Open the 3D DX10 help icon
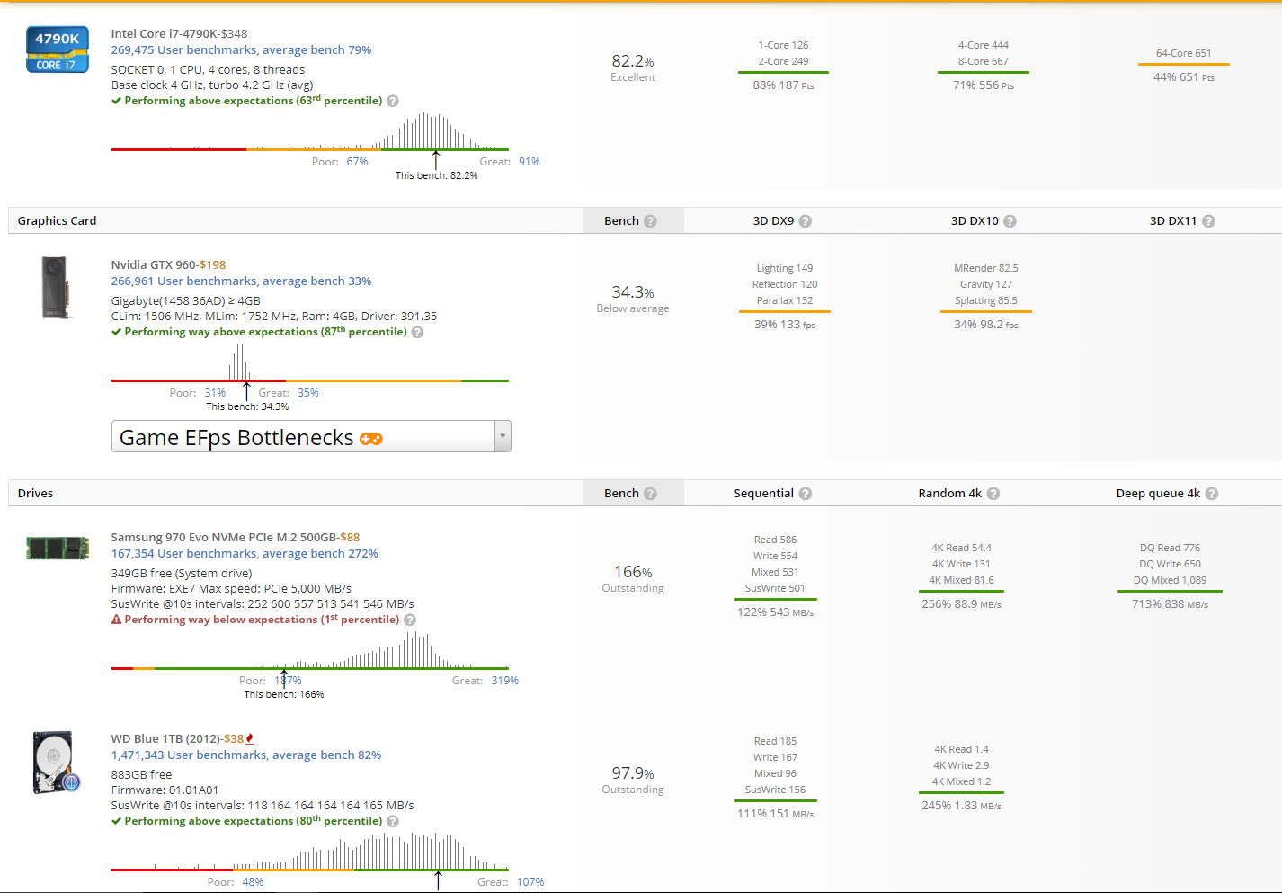The height and width of the screenshot is (893, 1282). (x=1010, y=221)
